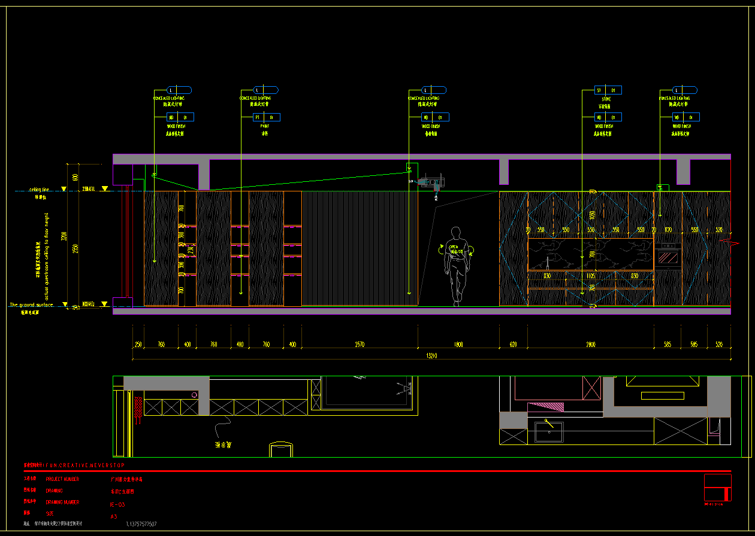
Task: Click the DRAWING NUMBER field label
Action: pyautogui.click(x=62, y=502)
